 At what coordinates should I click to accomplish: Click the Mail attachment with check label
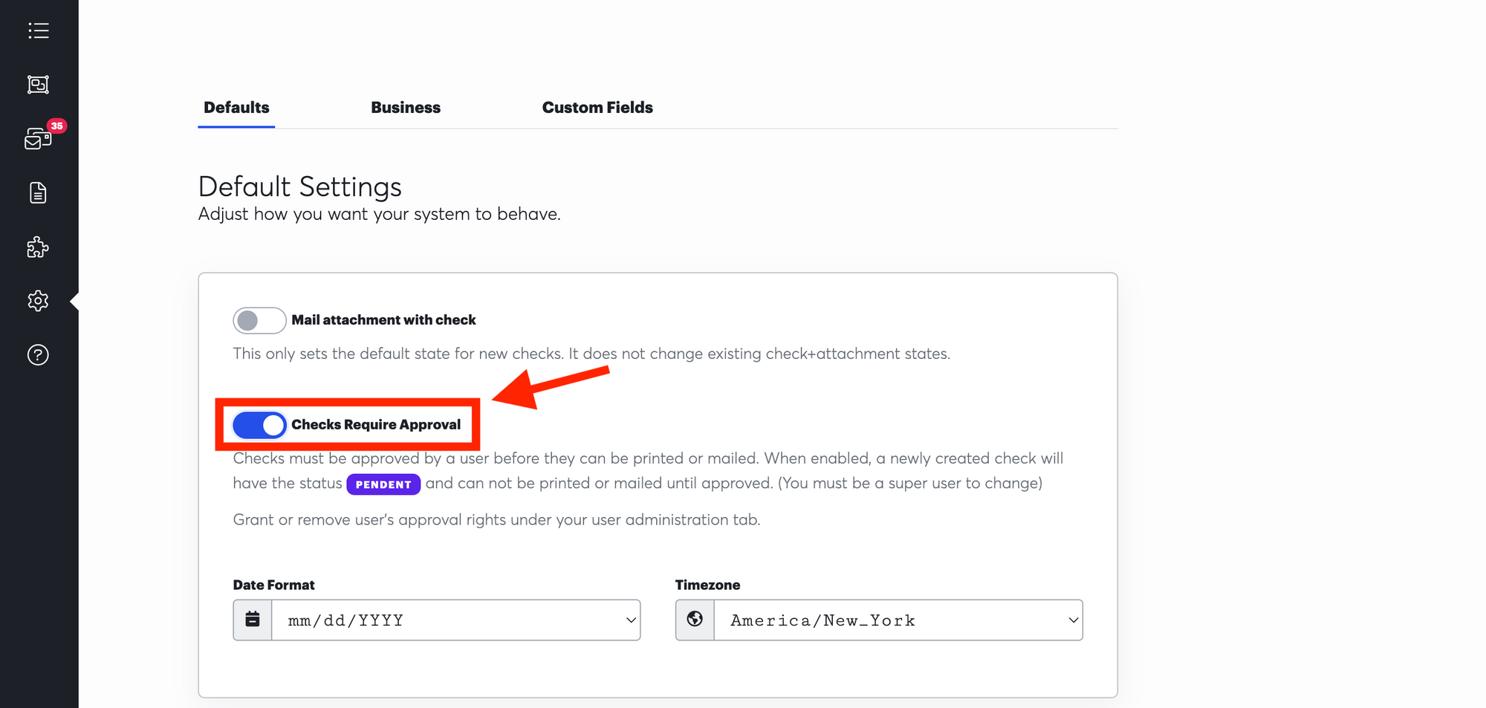[x=383, y=320]
